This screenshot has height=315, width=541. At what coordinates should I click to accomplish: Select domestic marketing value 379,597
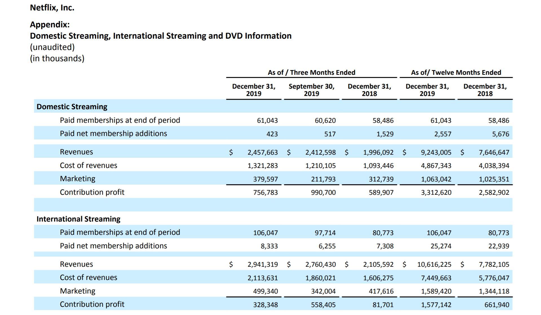click(x=265, y=179)
